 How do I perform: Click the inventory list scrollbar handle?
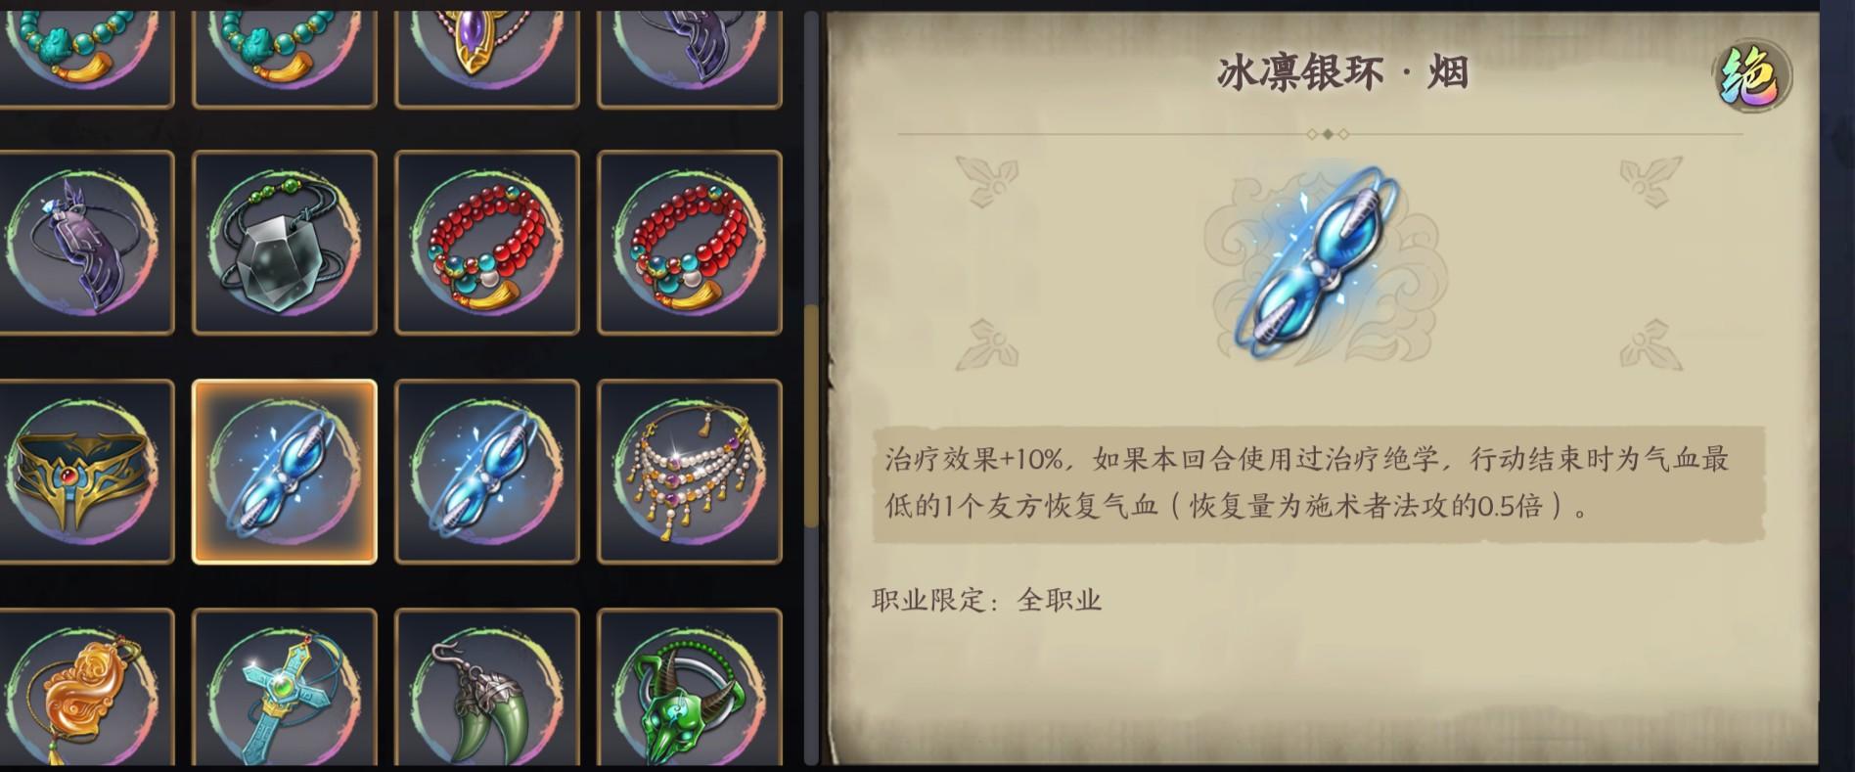[x=811, y=417]
